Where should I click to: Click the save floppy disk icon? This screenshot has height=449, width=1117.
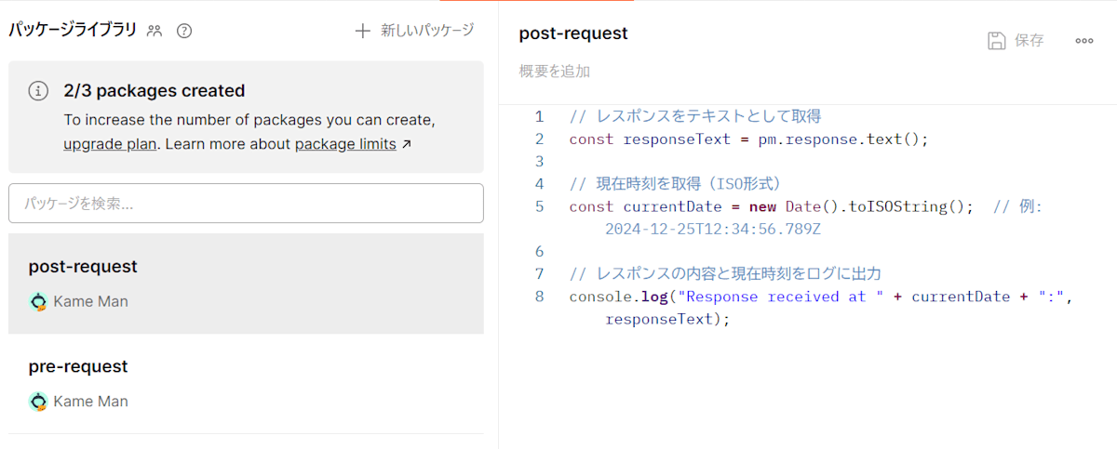(997, 40)
